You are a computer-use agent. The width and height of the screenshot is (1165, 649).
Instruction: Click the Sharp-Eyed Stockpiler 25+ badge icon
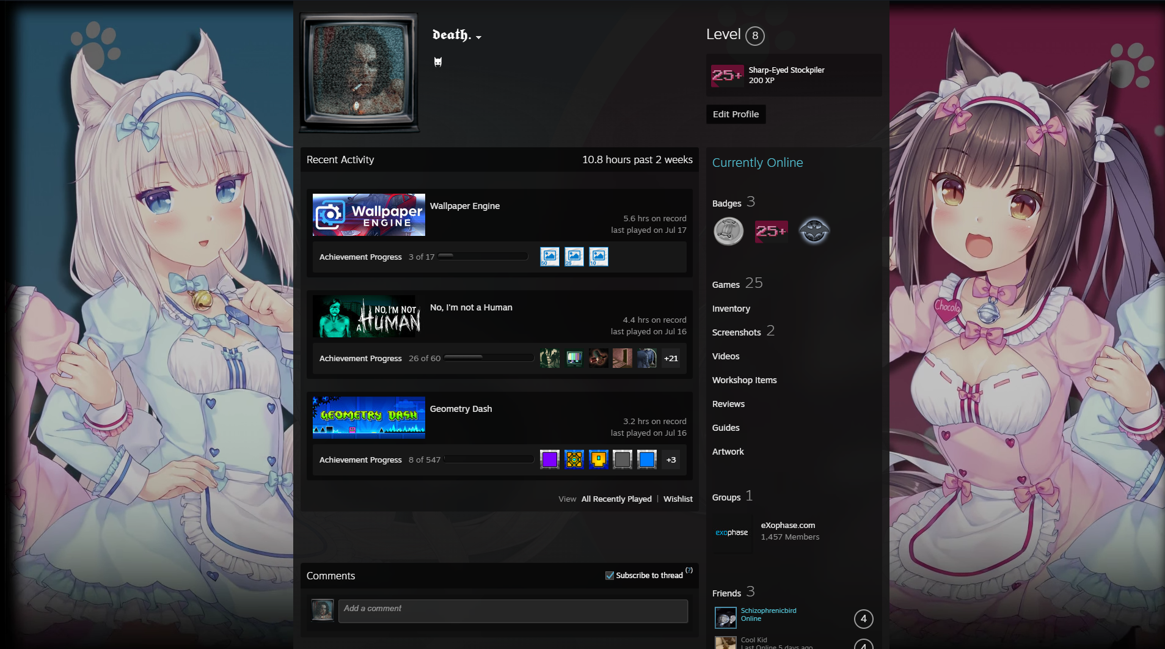coord(727,75)
